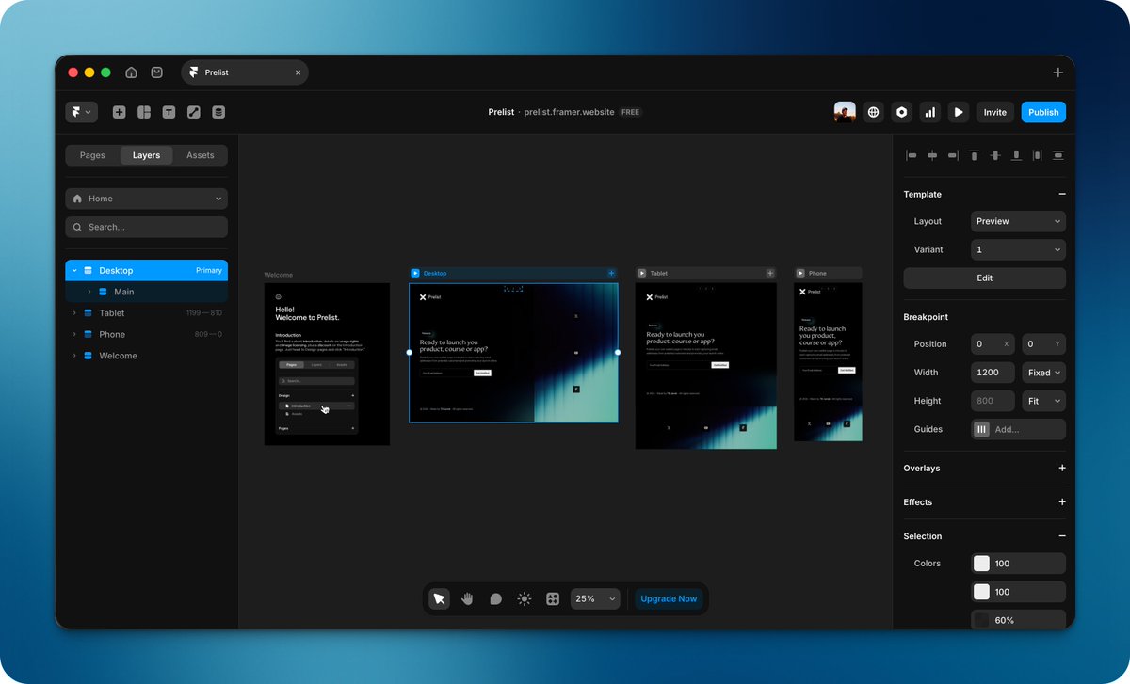Publish the Prelist site
The image size is (1130, 684).
click(1043, 112)
